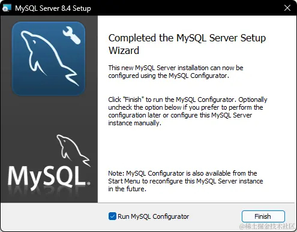The height and width of the screenshot is (232, 297).
Task: Click the Completed the MySQL Server Setup Wizard heading
Action: click(187, 44)
